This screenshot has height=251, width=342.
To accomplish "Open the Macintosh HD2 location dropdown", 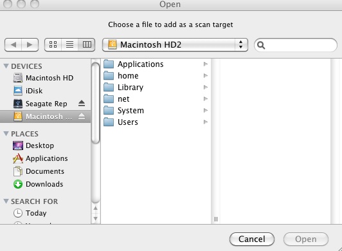I will click(175, 45).
